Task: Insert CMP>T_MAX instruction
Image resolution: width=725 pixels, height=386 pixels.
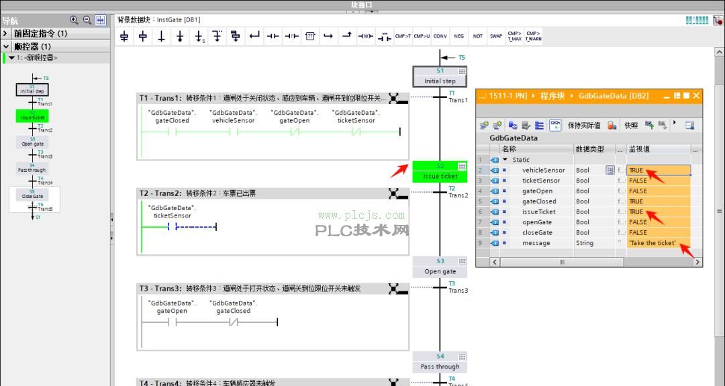Action: tap(515, 36)
